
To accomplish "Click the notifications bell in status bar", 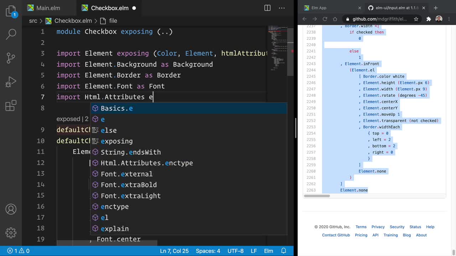I will click(x=284, y=251).
